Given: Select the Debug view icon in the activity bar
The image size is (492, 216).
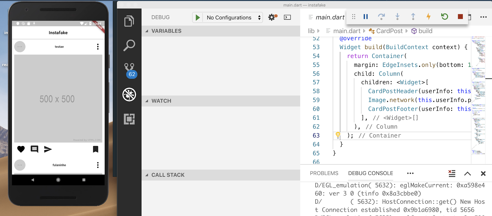Looking at the screenshot, I should click(129, 94).
